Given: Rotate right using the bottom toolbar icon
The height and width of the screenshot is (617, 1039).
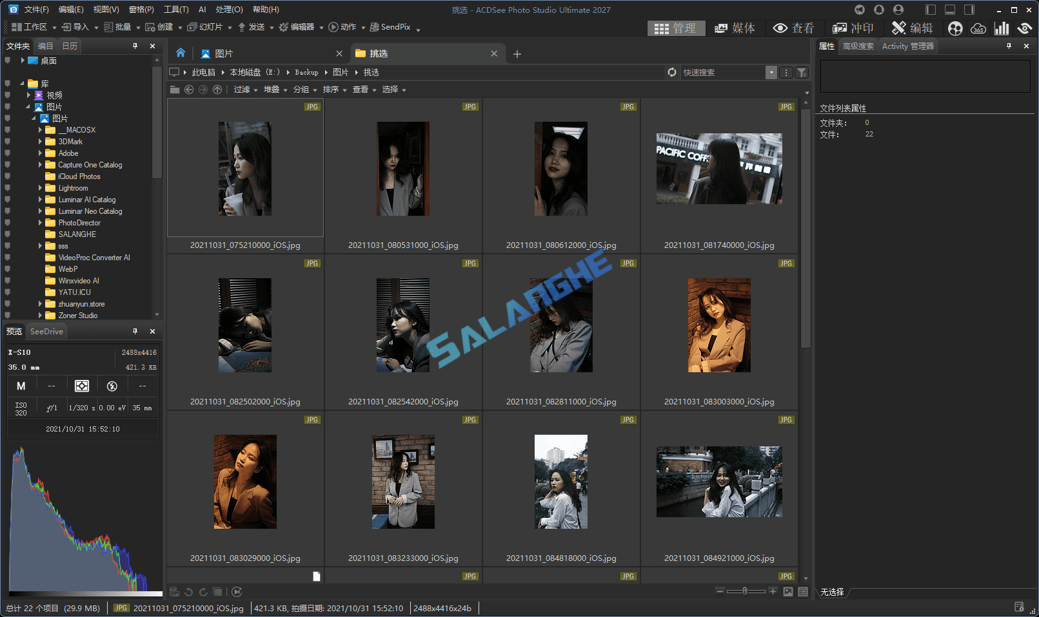Looking at the screenshot, I should [x=203, y=592].
